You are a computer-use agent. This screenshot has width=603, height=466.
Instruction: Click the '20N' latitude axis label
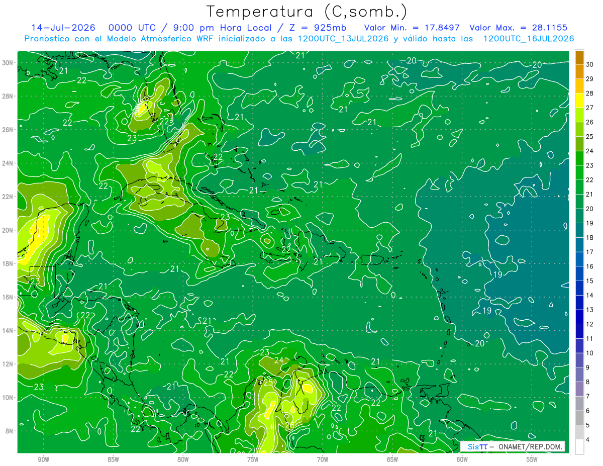[x=9, y=230]
